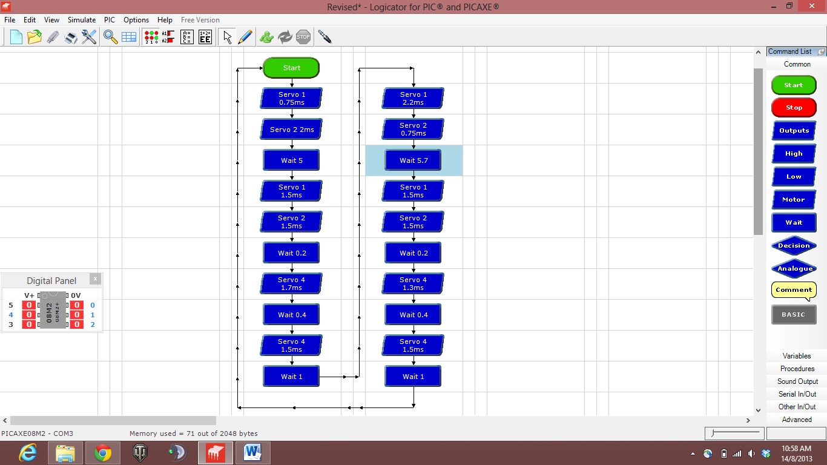Toggle the blue grid table view
Viewport: 827px width, 465px height.
[x=129, y=37]
